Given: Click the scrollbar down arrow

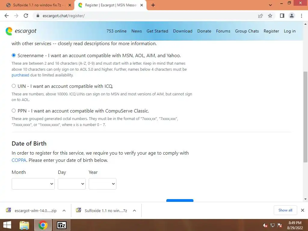Looking at the screenshot, I should click(305, 199).
